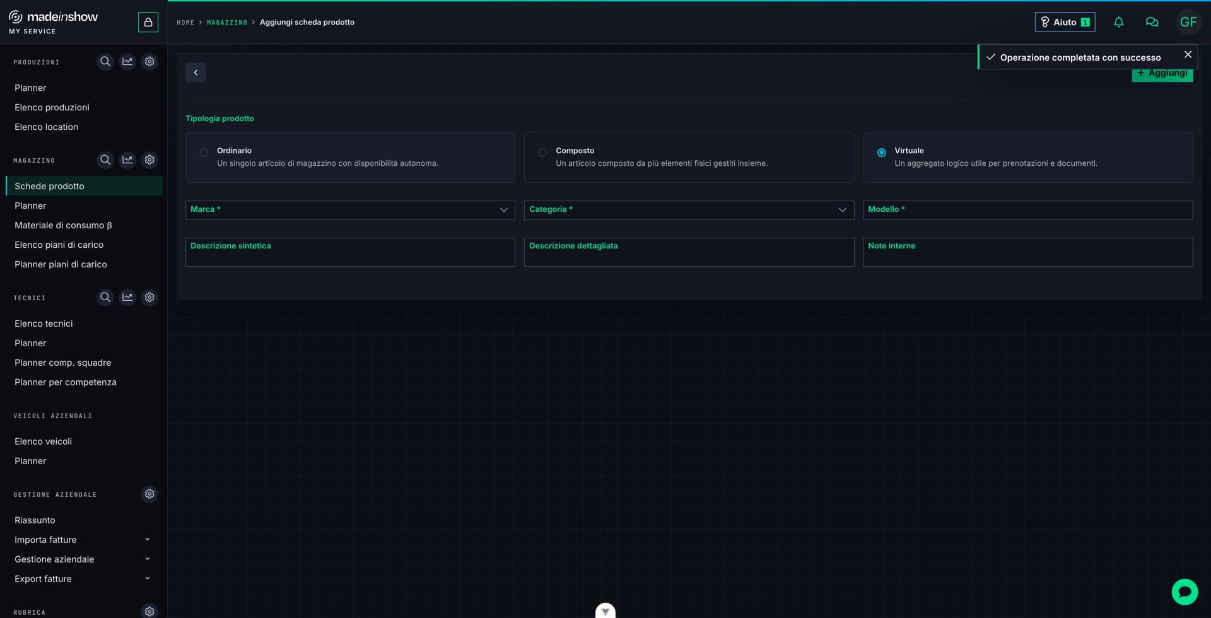Select Ordinario product type
Viewport: 1211px width, 618px height.
[350, 157]
